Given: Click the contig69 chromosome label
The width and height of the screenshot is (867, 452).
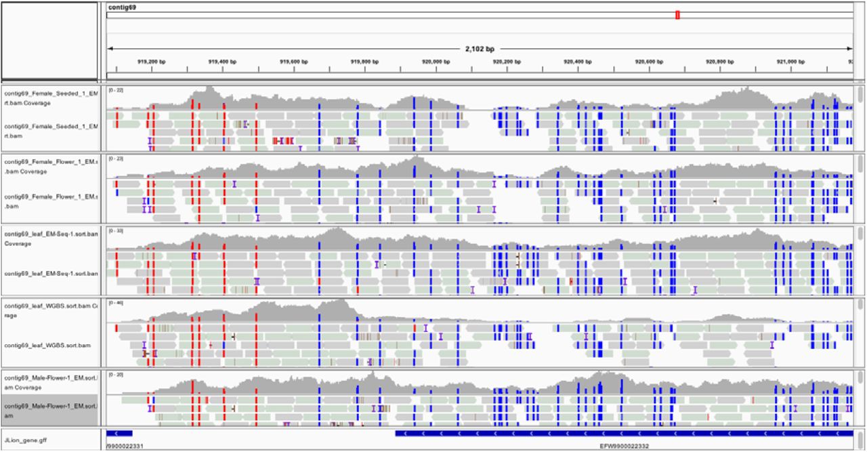Looking at the screenshot, I should coord(121,7).
